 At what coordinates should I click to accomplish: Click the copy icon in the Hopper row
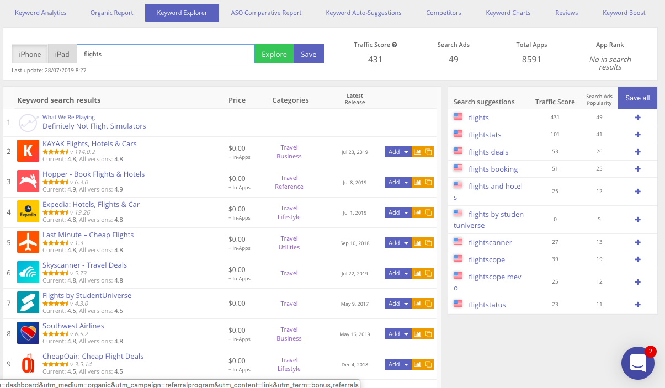click(428, 182)
